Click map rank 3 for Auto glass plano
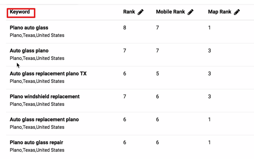This screenshot has width=254, height=159. [210, 51]
